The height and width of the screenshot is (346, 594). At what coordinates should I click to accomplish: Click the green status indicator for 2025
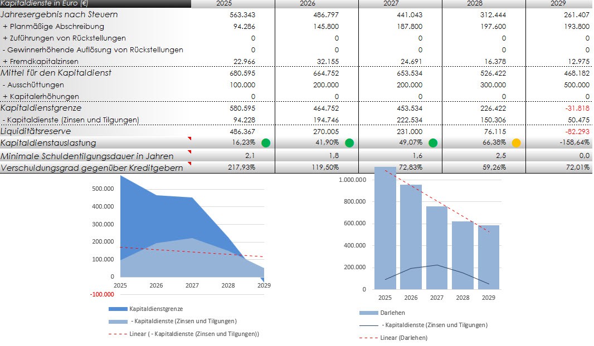[x=266, y=143]
